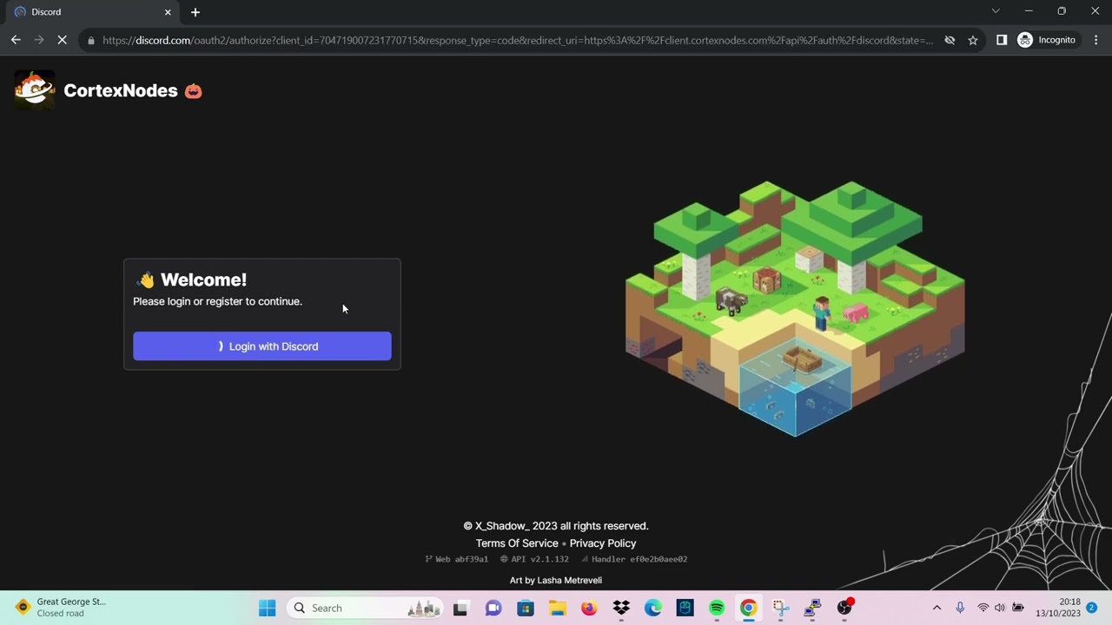1112x625 pixels.
Task: Open the notification badge showing 2
Action: [x=1092, y=608]
